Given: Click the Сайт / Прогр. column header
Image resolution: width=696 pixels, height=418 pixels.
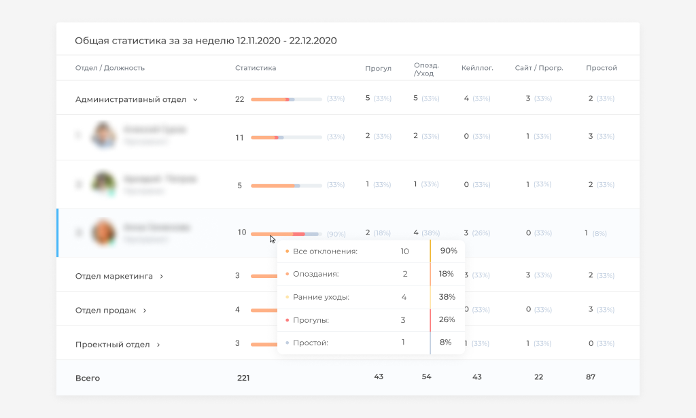Looking at the screenshot, I should [539, 68].
